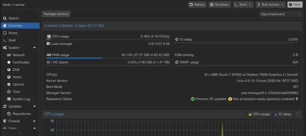Click the RAM usage memory icon
This screenshot has width=306, height=136.
tap(49, 55)
